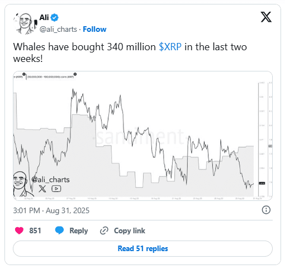Open the $XRP cashtag link

(170, 47)
